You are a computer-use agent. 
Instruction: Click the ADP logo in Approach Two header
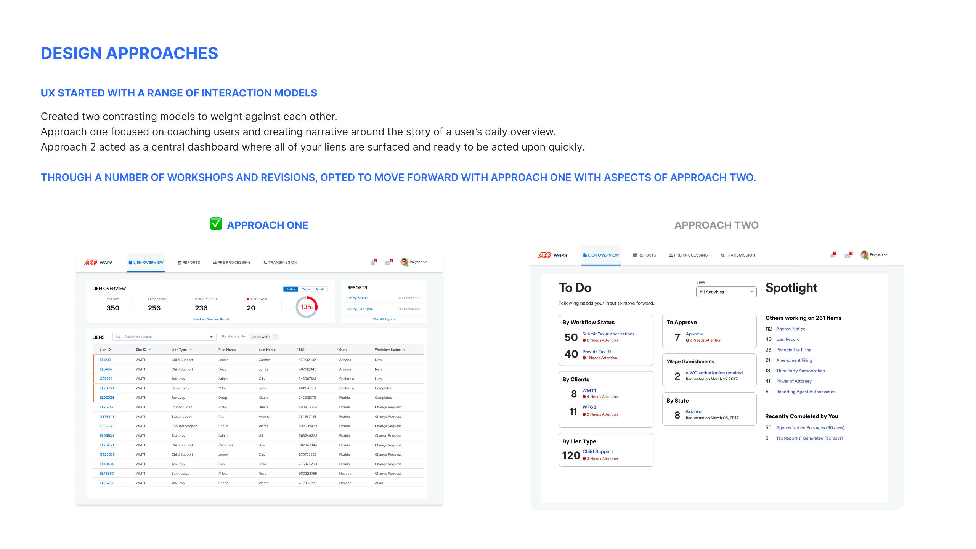[x=544, y=255]
